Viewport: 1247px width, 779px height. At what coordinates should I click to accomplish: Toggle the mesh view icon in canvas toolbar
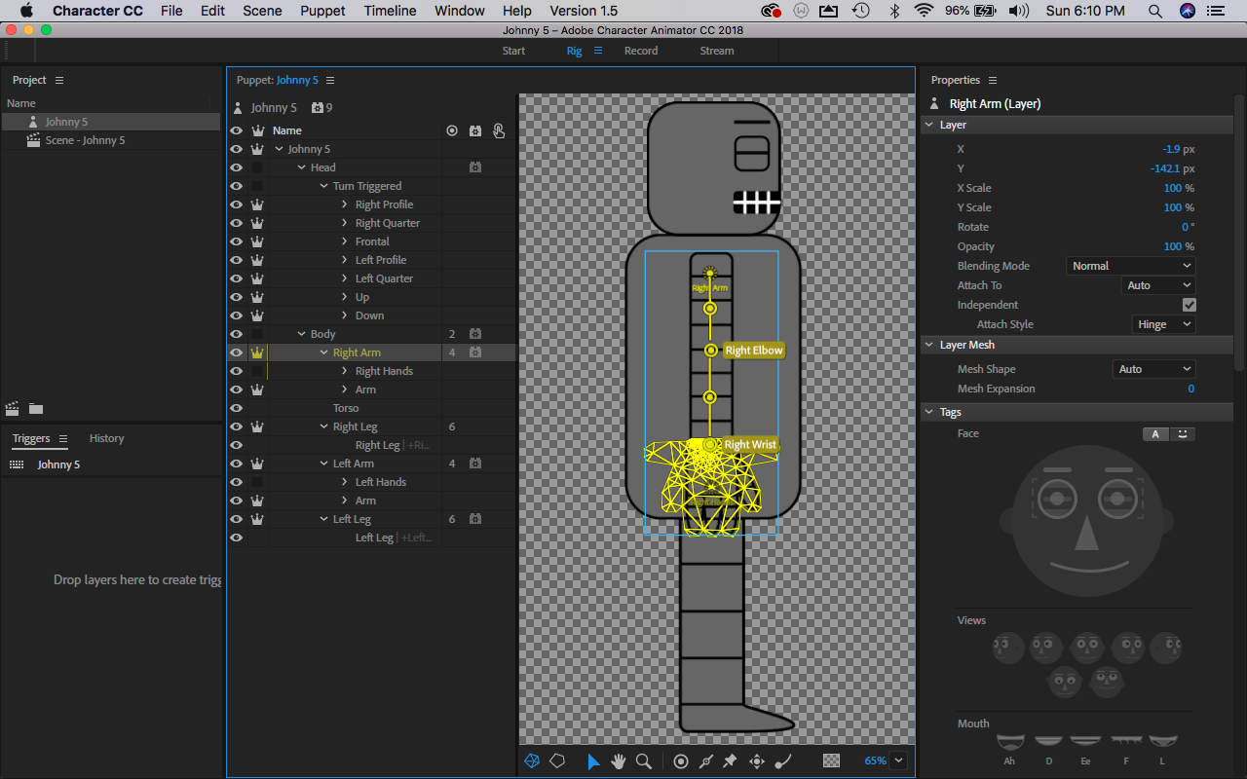click(532, 760)
